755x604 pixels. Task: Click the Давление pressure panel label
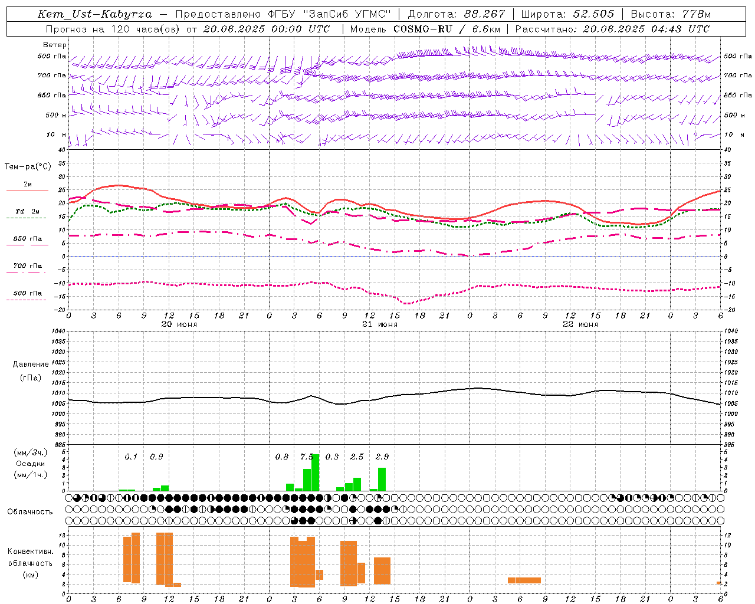(x=31, y=365)
